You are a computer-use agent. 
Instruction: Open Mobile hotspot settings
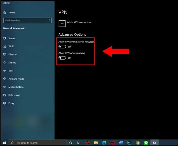(x=16, y=87)
